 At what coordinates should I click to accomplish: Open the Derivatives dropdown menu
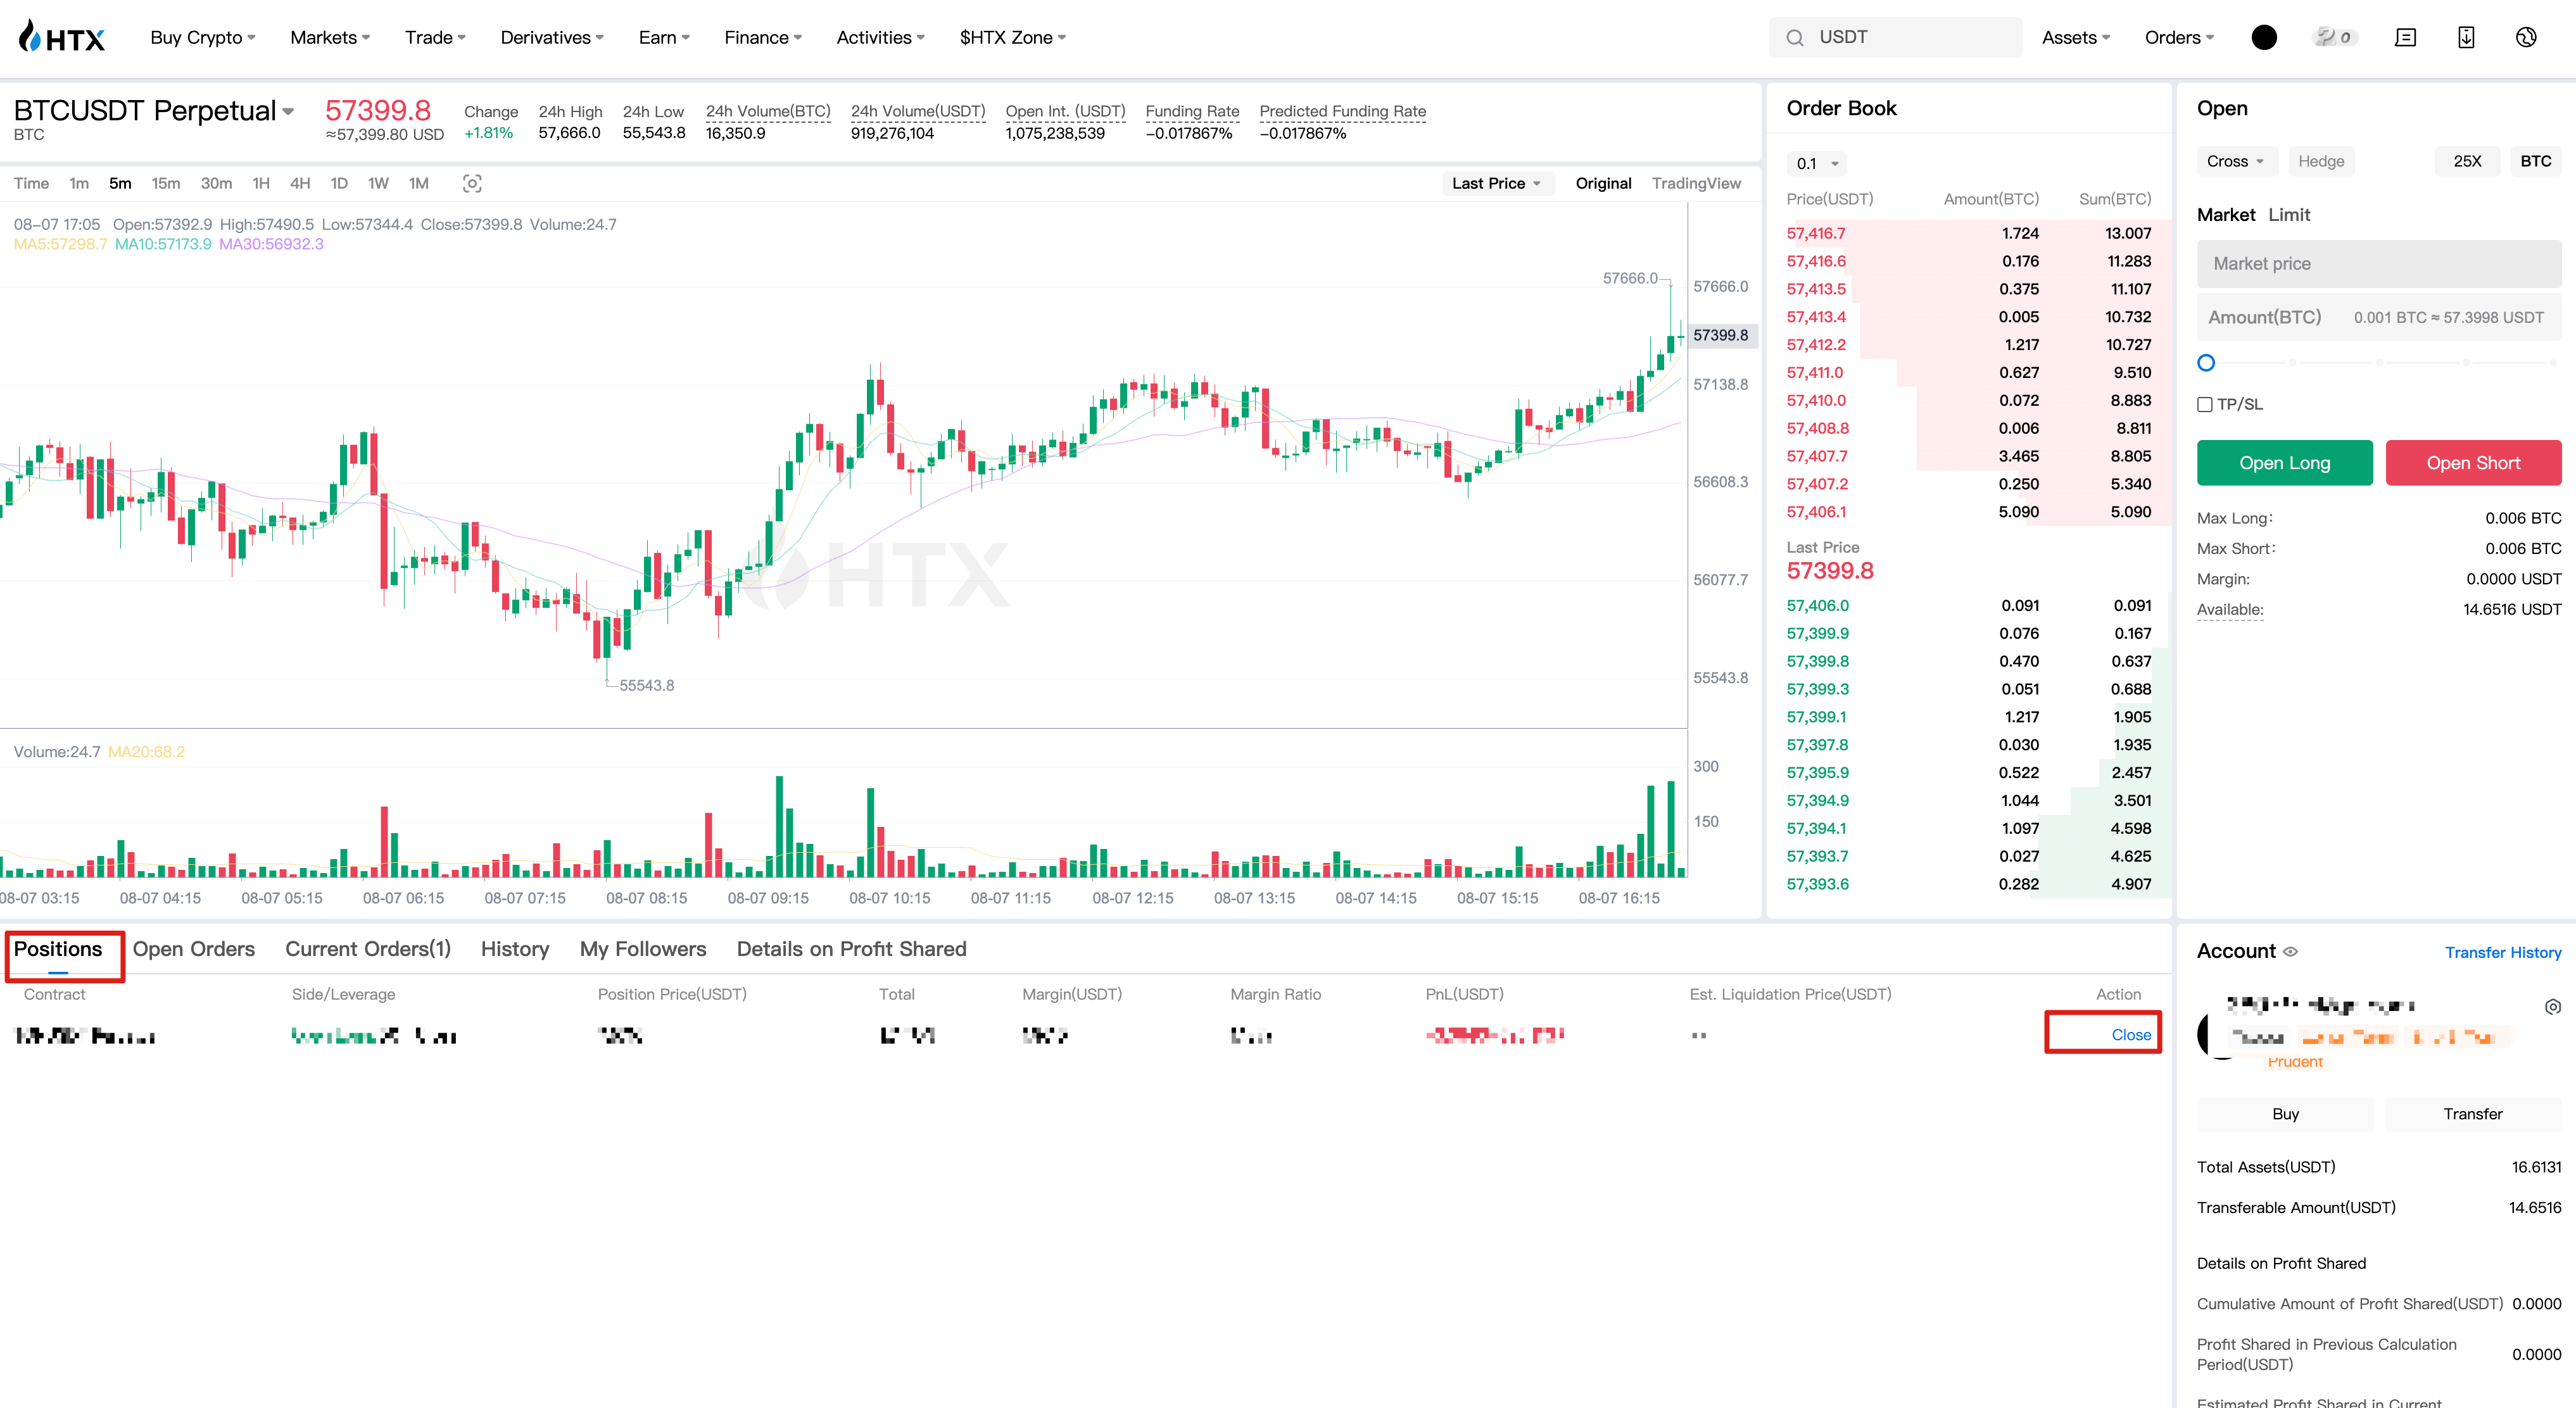tap(552, 37)
